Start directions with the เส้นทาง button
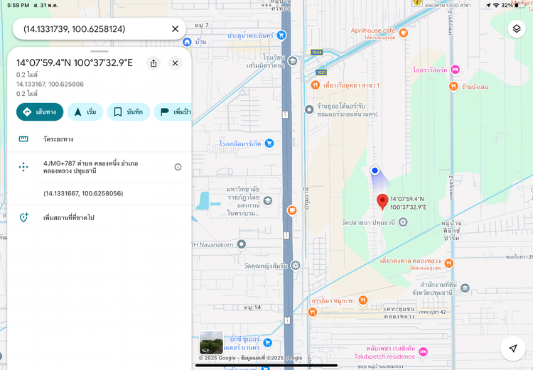533x370 pixels. click(x=40, y=111)
